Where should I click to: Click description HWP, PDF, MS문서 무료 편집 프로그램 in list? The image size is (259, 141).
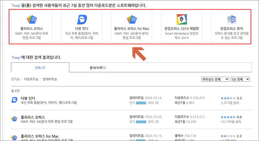tap(47, 122)
